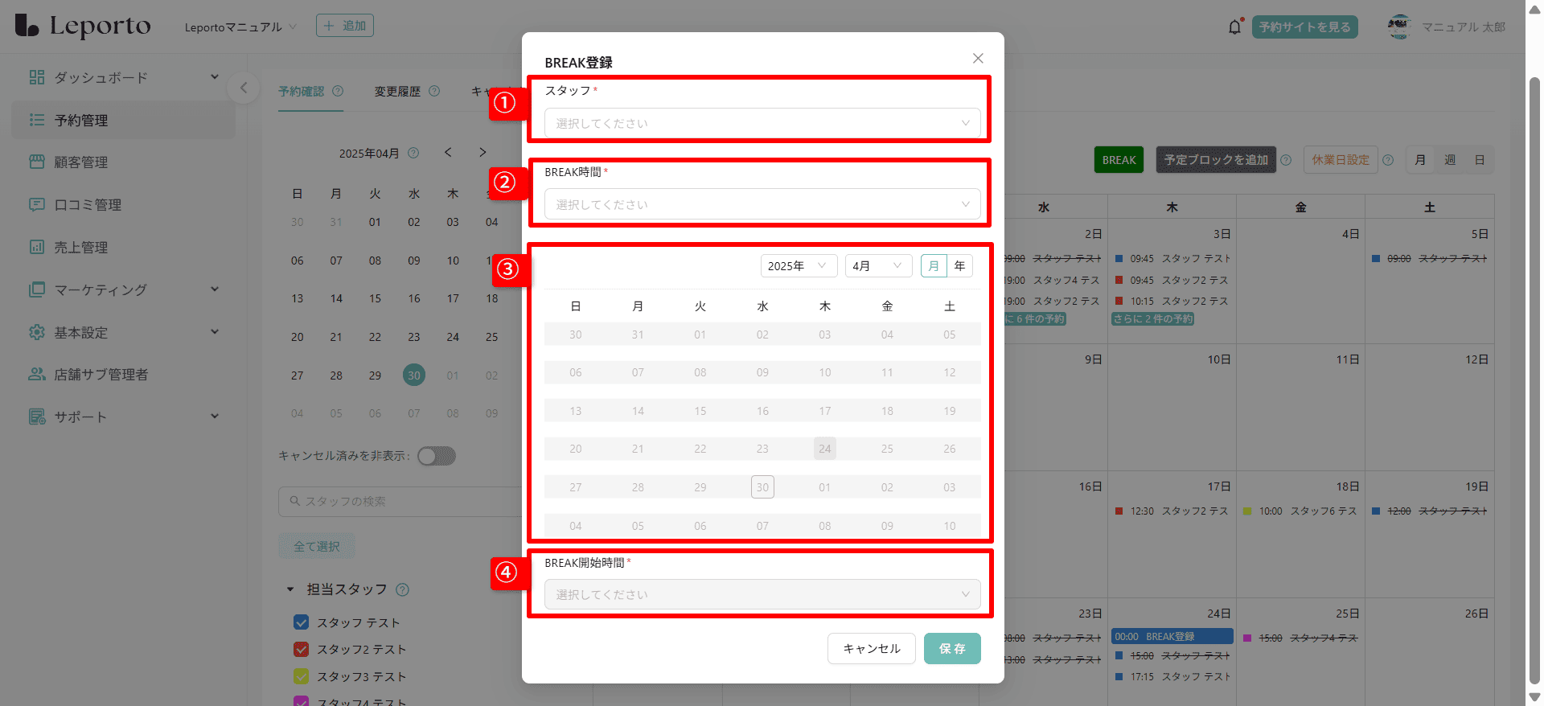Click the 予約管理 list icon
Screen dimensions: 1544x706
(x=36, y=120)
